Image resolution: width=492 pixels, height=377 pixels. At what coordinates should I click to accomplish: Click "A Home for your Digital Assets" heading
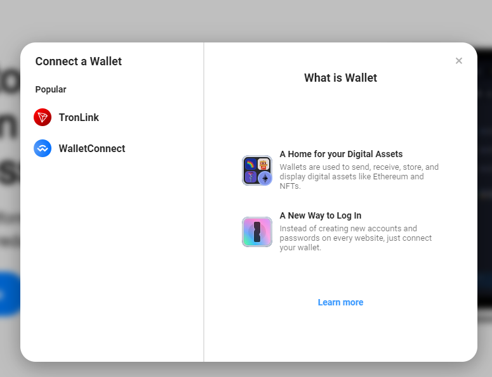point(341,154)
